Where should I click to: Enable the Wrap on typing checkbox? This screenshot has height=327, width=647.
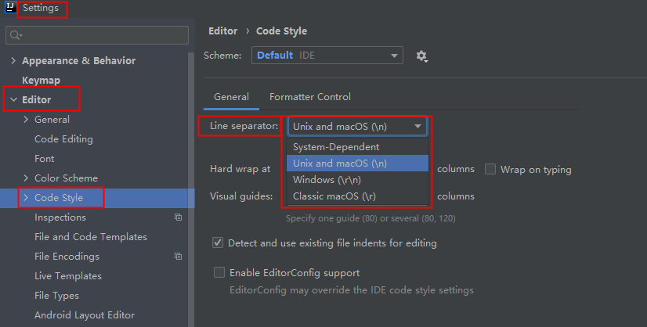[x=490, y=169]
